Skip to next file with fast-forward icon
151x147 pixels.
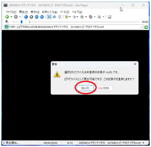pos(42,17)
